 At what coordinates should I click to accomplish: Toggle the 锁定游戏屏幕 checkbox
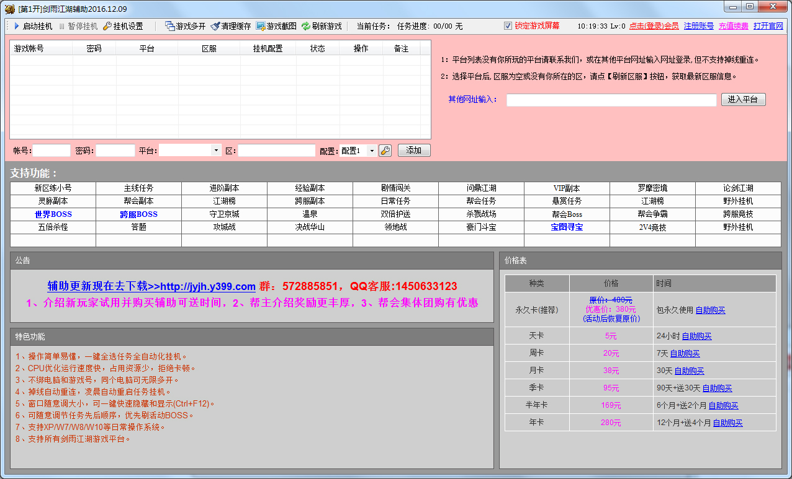click(x=508, y=26)
